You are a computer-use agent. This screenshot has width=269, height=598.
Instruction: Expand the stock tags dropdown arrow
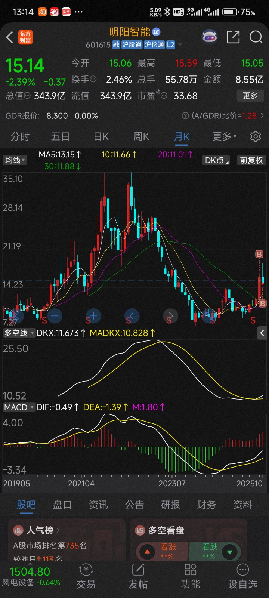click(180, 45)
